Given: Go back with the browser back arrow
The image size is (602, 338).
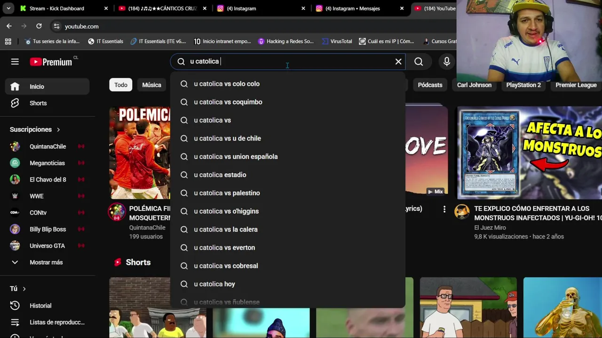Looking at the screenshot, I should point(9,26).
